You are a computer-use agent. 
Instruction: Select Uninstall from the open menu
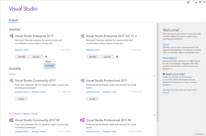coord(49,66)
